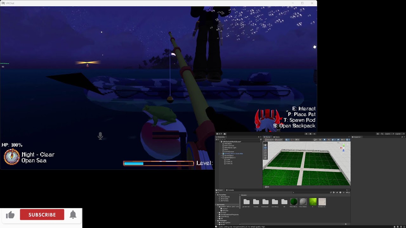Image resolution: width=406 pixels, height=228 pixels.
Task: Select All Materials under Favorites
Action: pos(225,197)
